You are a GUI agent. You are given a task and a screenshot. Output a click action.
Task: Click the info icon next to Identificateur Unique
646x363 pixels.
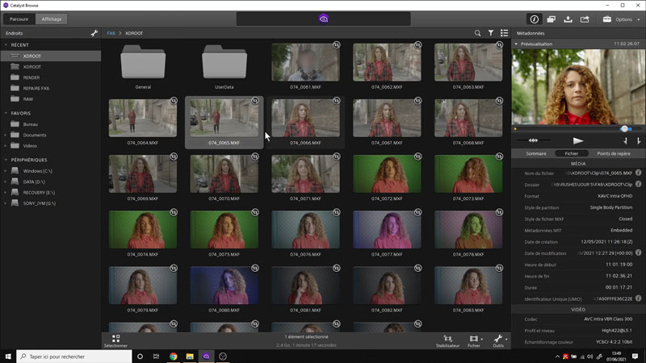[638, 298]
